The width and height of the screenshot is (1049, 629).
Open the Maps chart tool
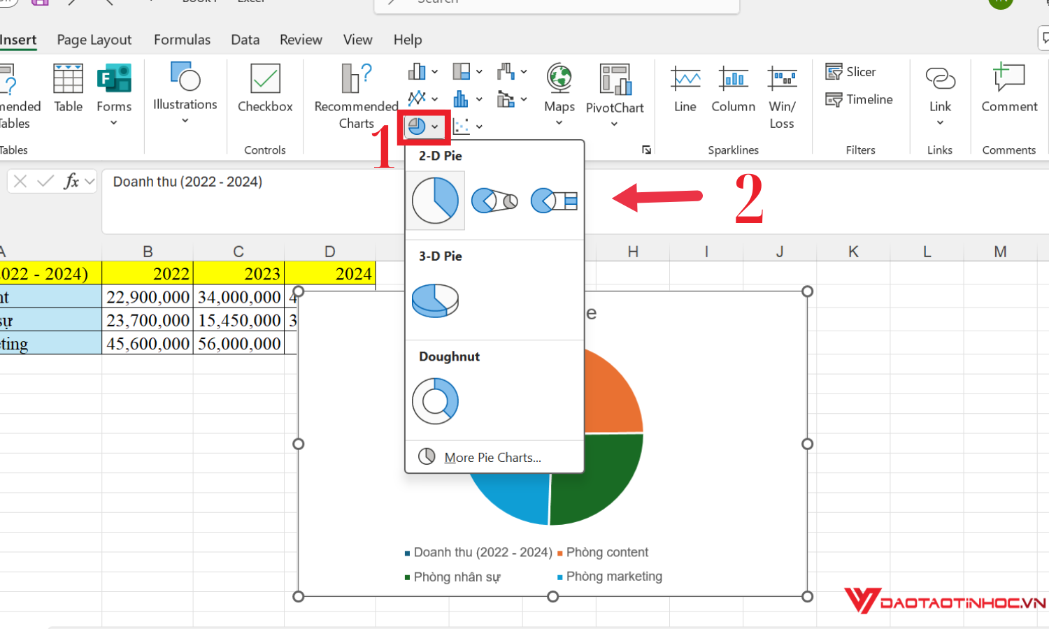coord(559,88)
